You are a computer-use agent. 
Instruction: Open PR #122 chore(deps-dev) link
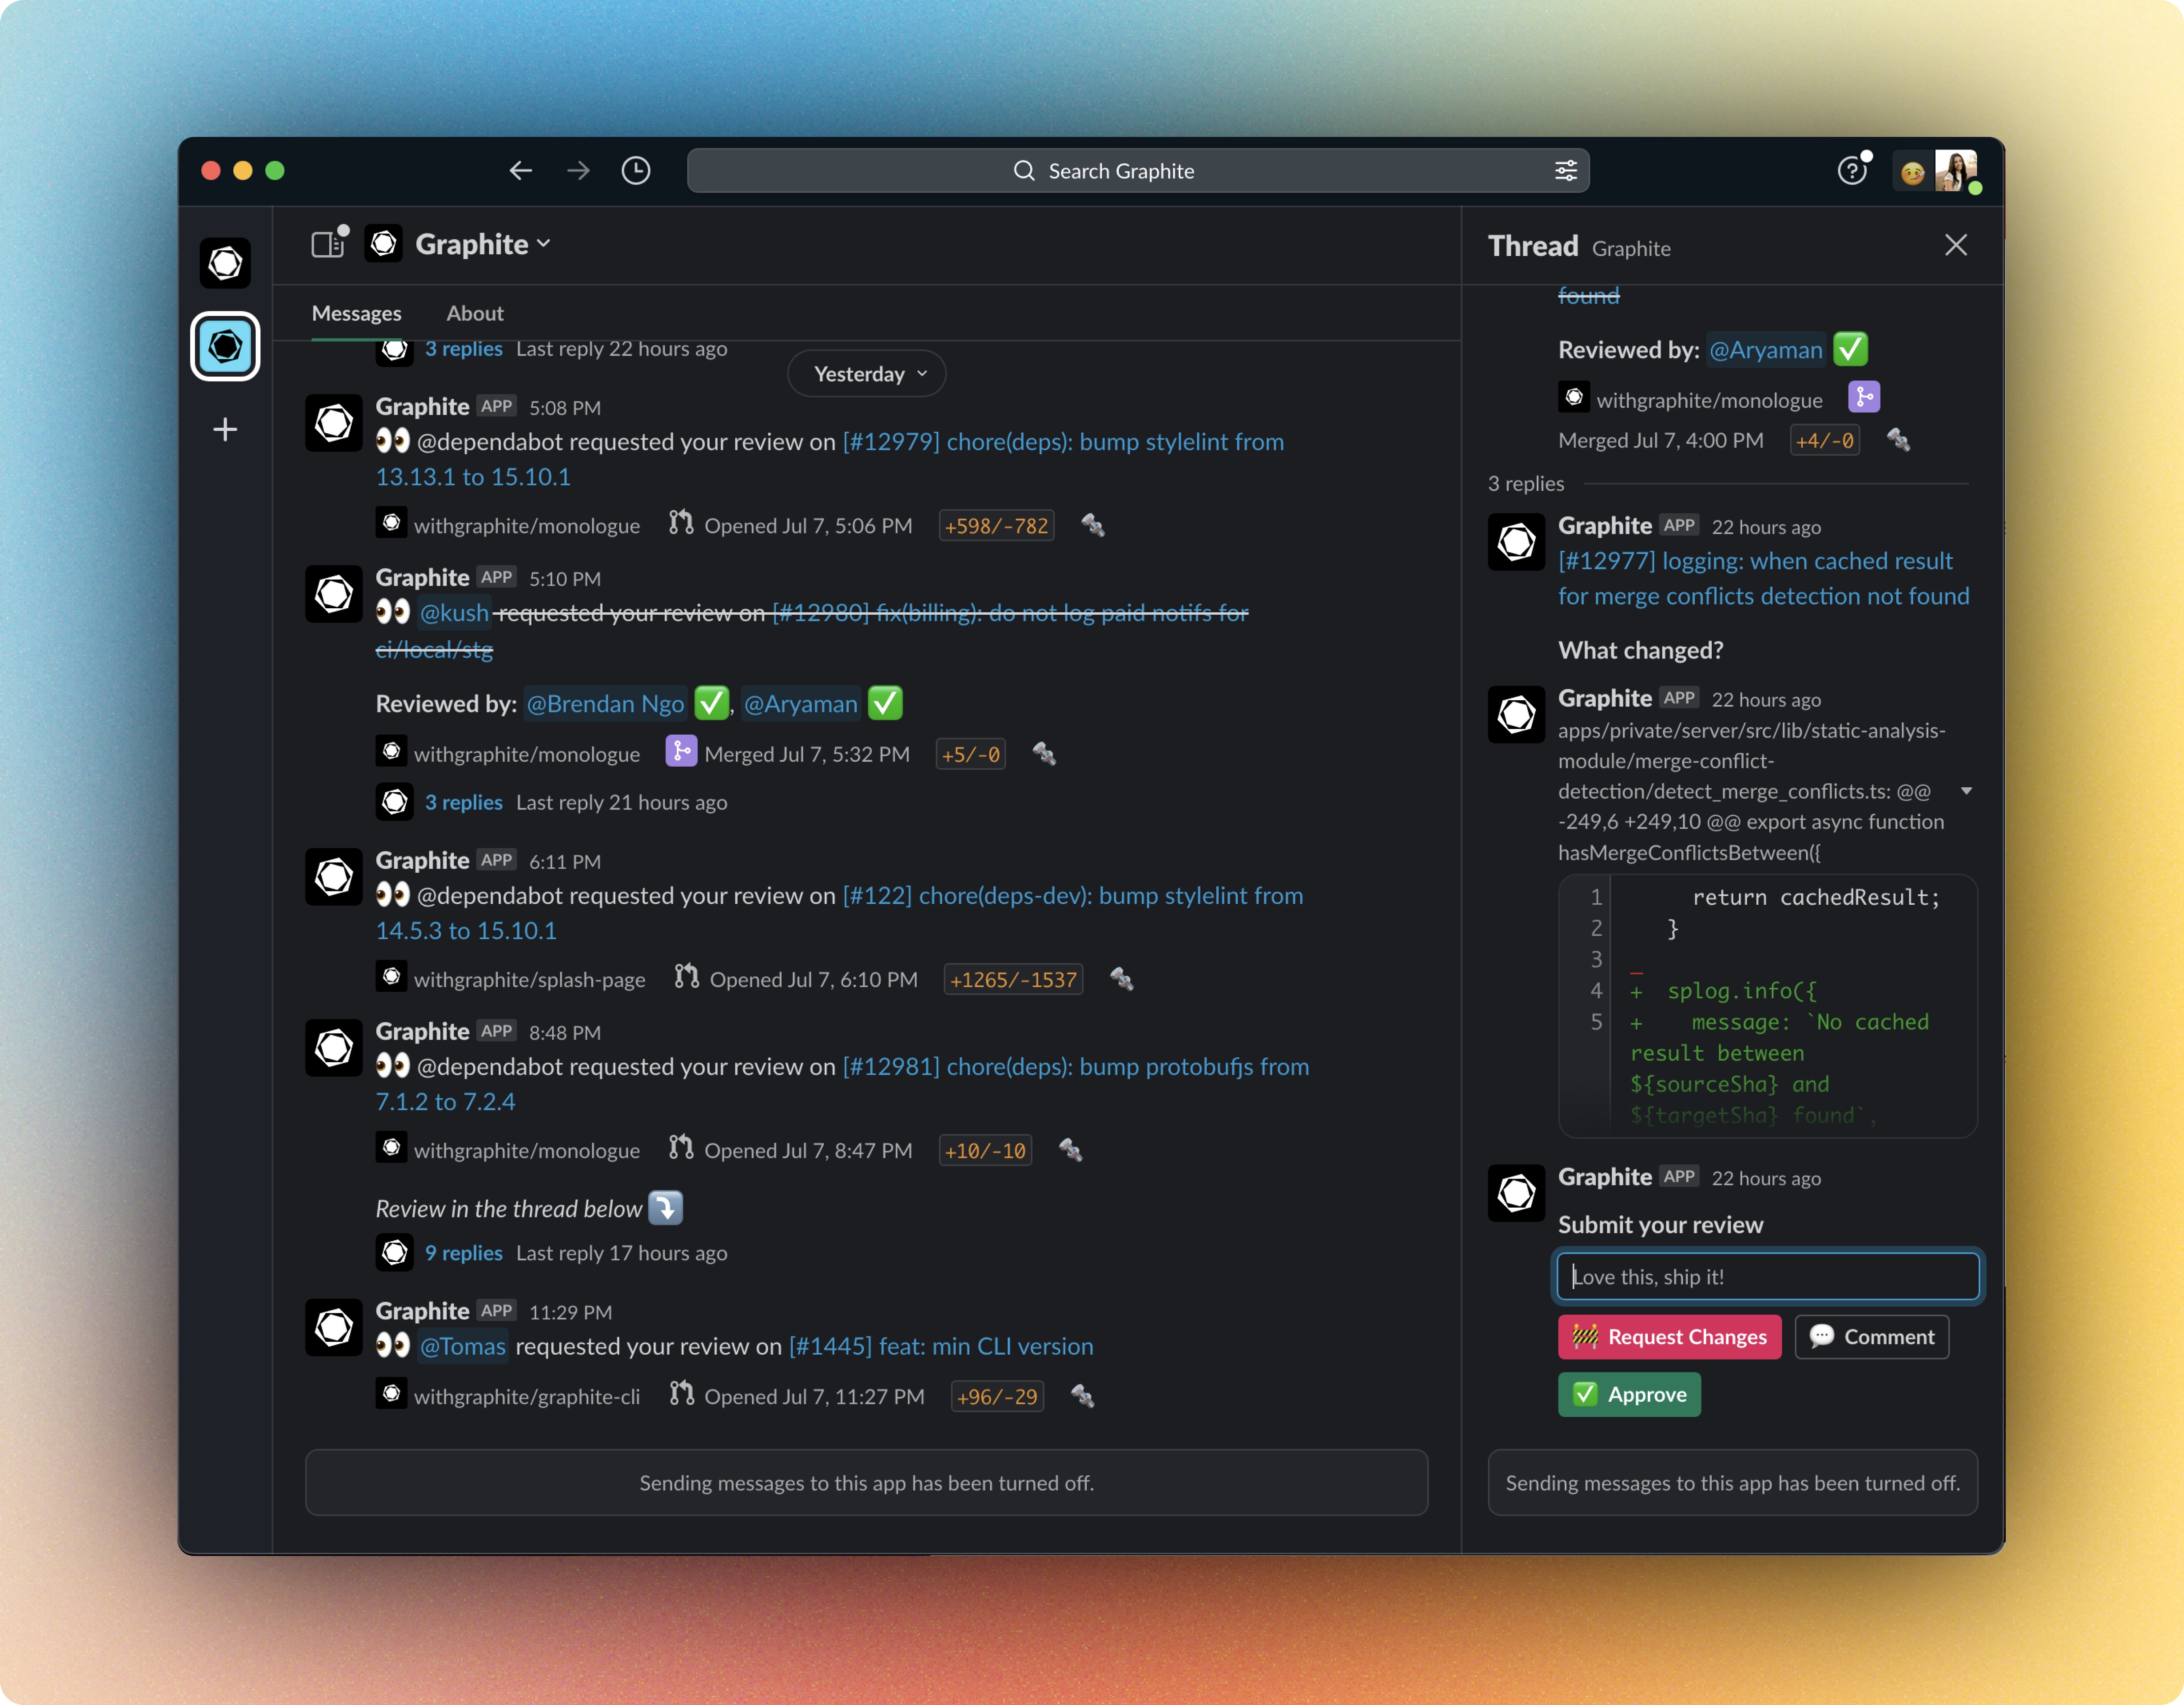pyautogui.click(x=1072, y=896)
